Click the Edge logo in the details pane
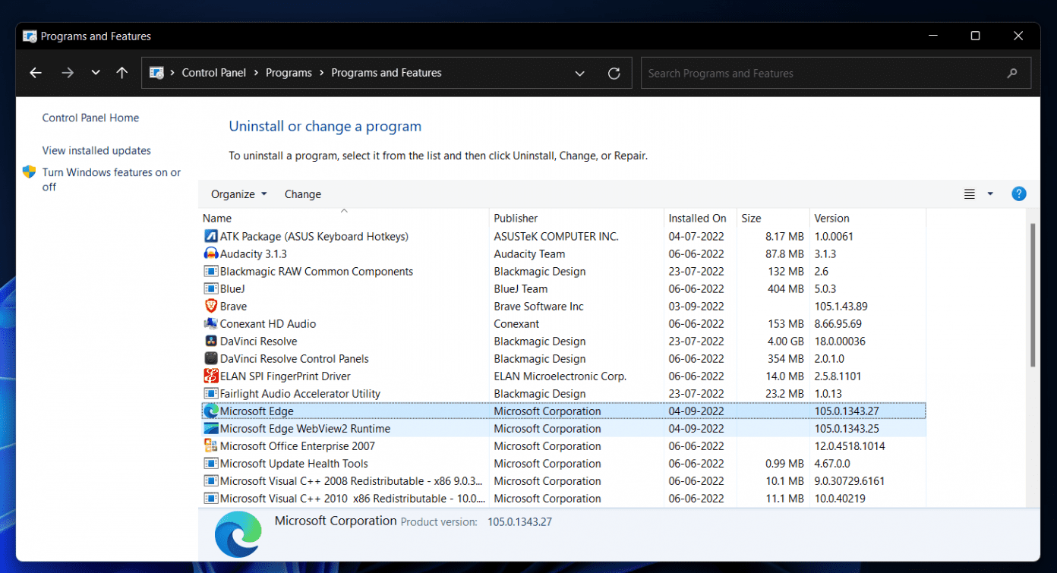The image size is (1057, 573). click(x=238, y=534)
